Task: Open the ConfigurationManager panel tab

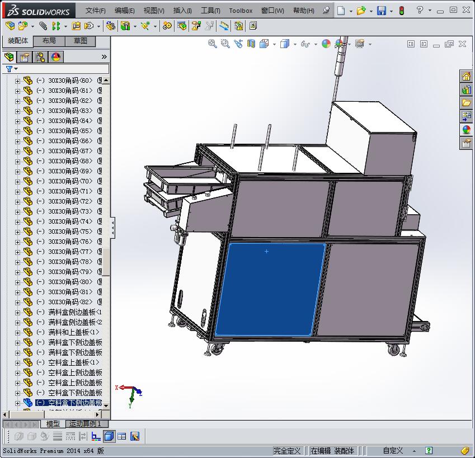Action: pos(40,57)
